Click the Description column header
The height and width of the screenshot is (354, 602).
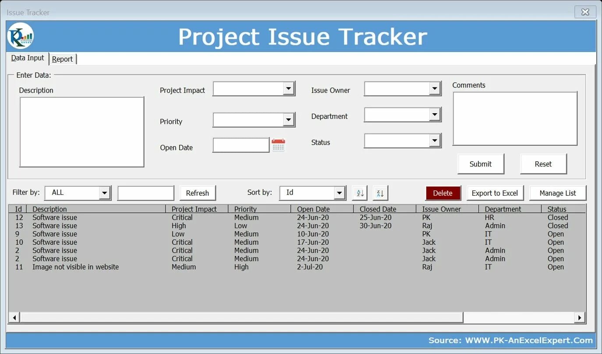[x=96, y=209]
